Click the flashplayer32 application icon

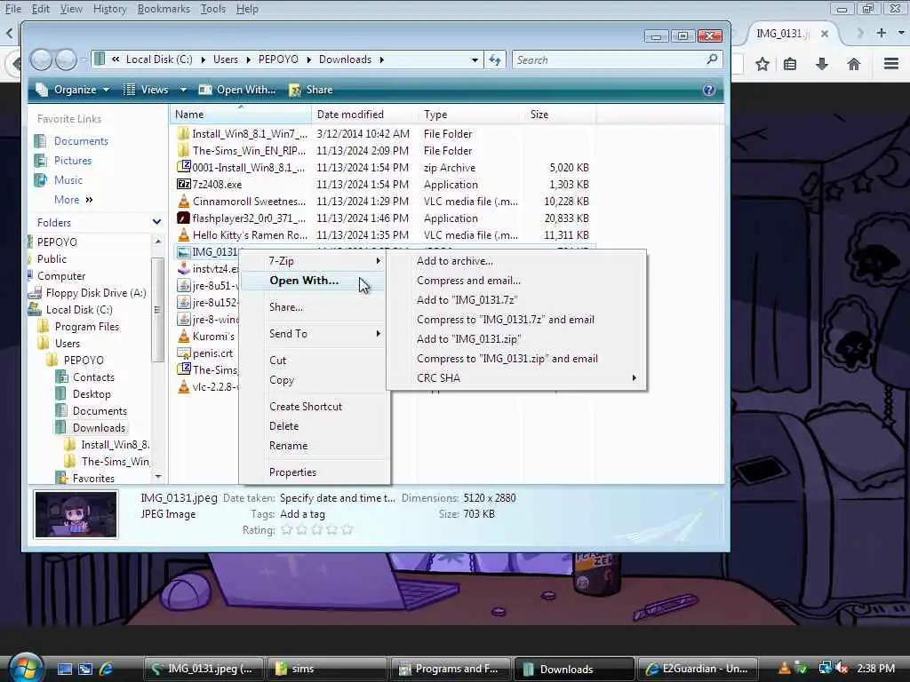(183, 218)
